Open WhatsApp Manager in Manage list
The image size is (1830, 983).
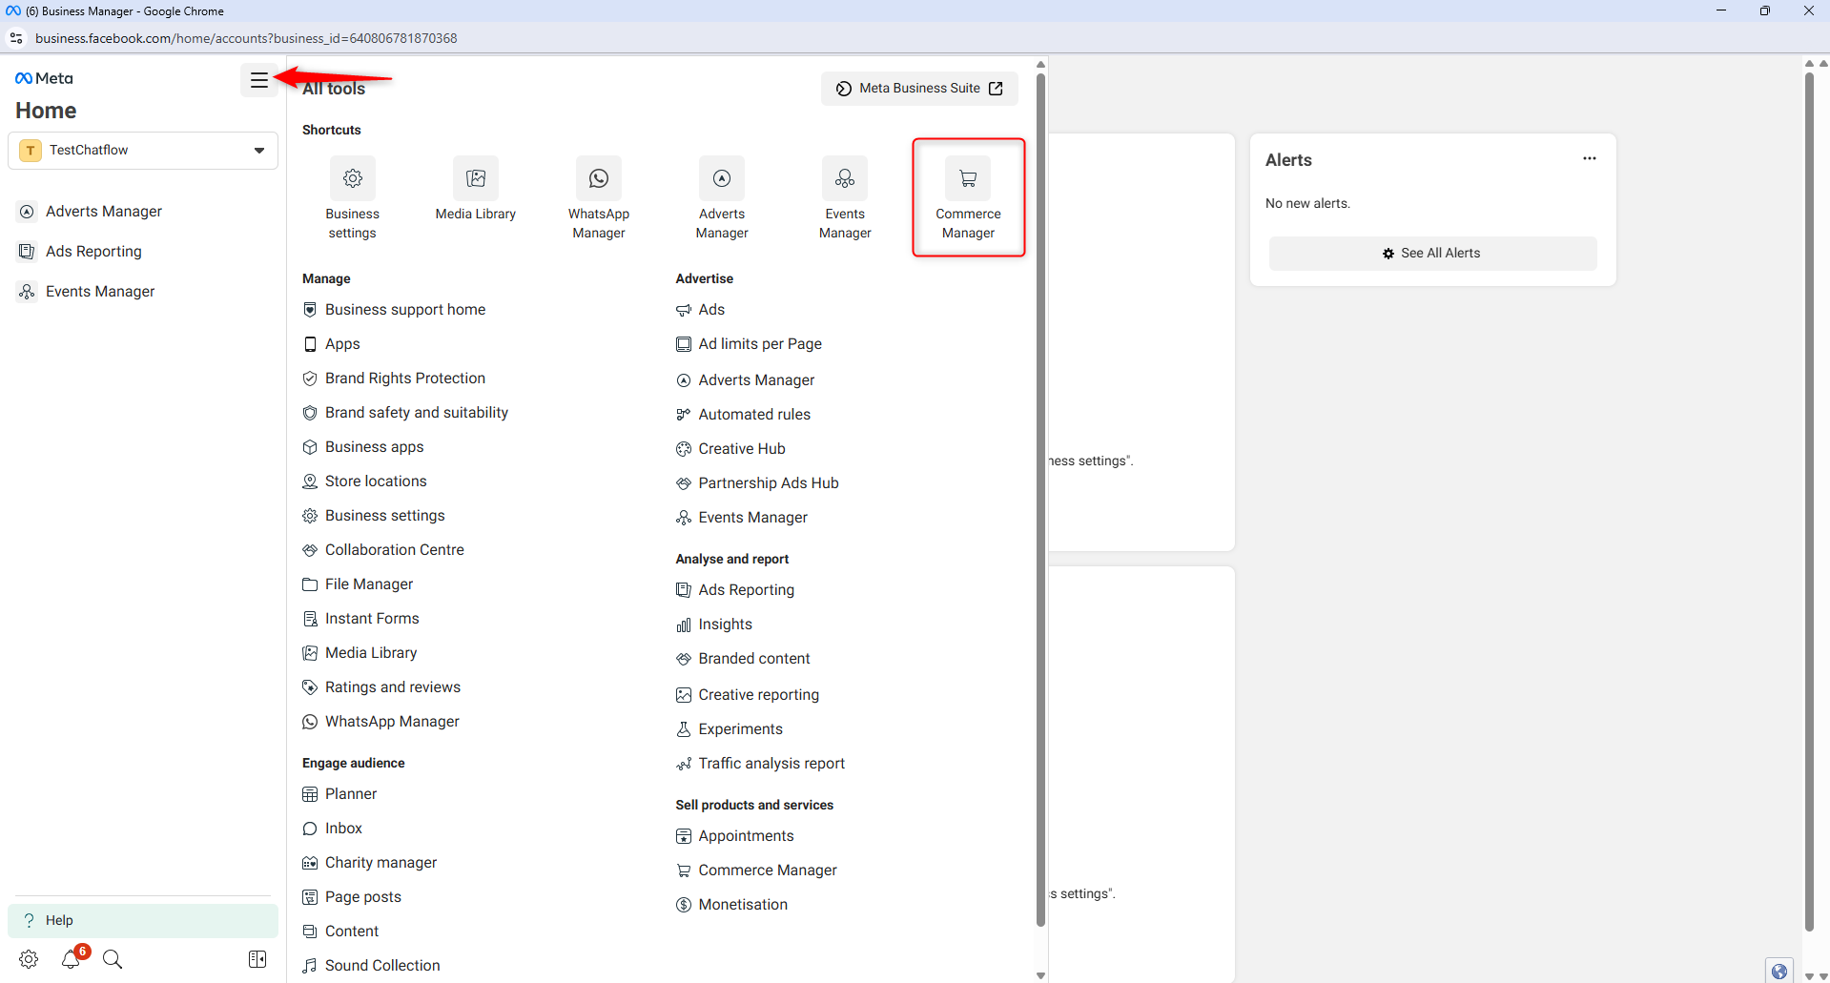click(x=380, y=722)
